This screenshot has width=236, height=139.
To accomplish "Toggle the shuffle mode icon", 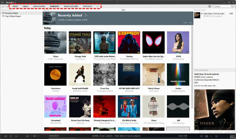I will 216,136.
